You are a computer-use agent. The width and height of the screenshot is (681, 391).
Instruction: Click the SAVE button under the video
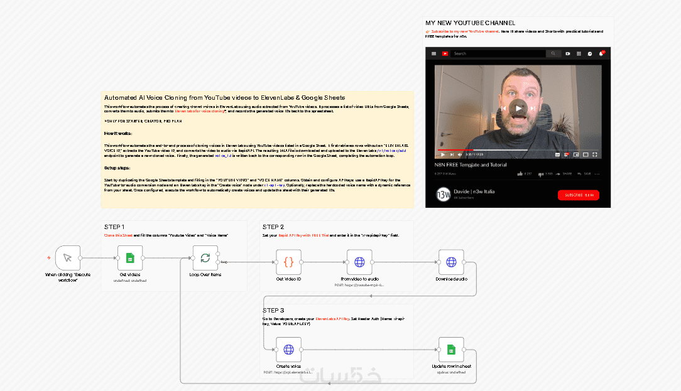pos(584,174)
